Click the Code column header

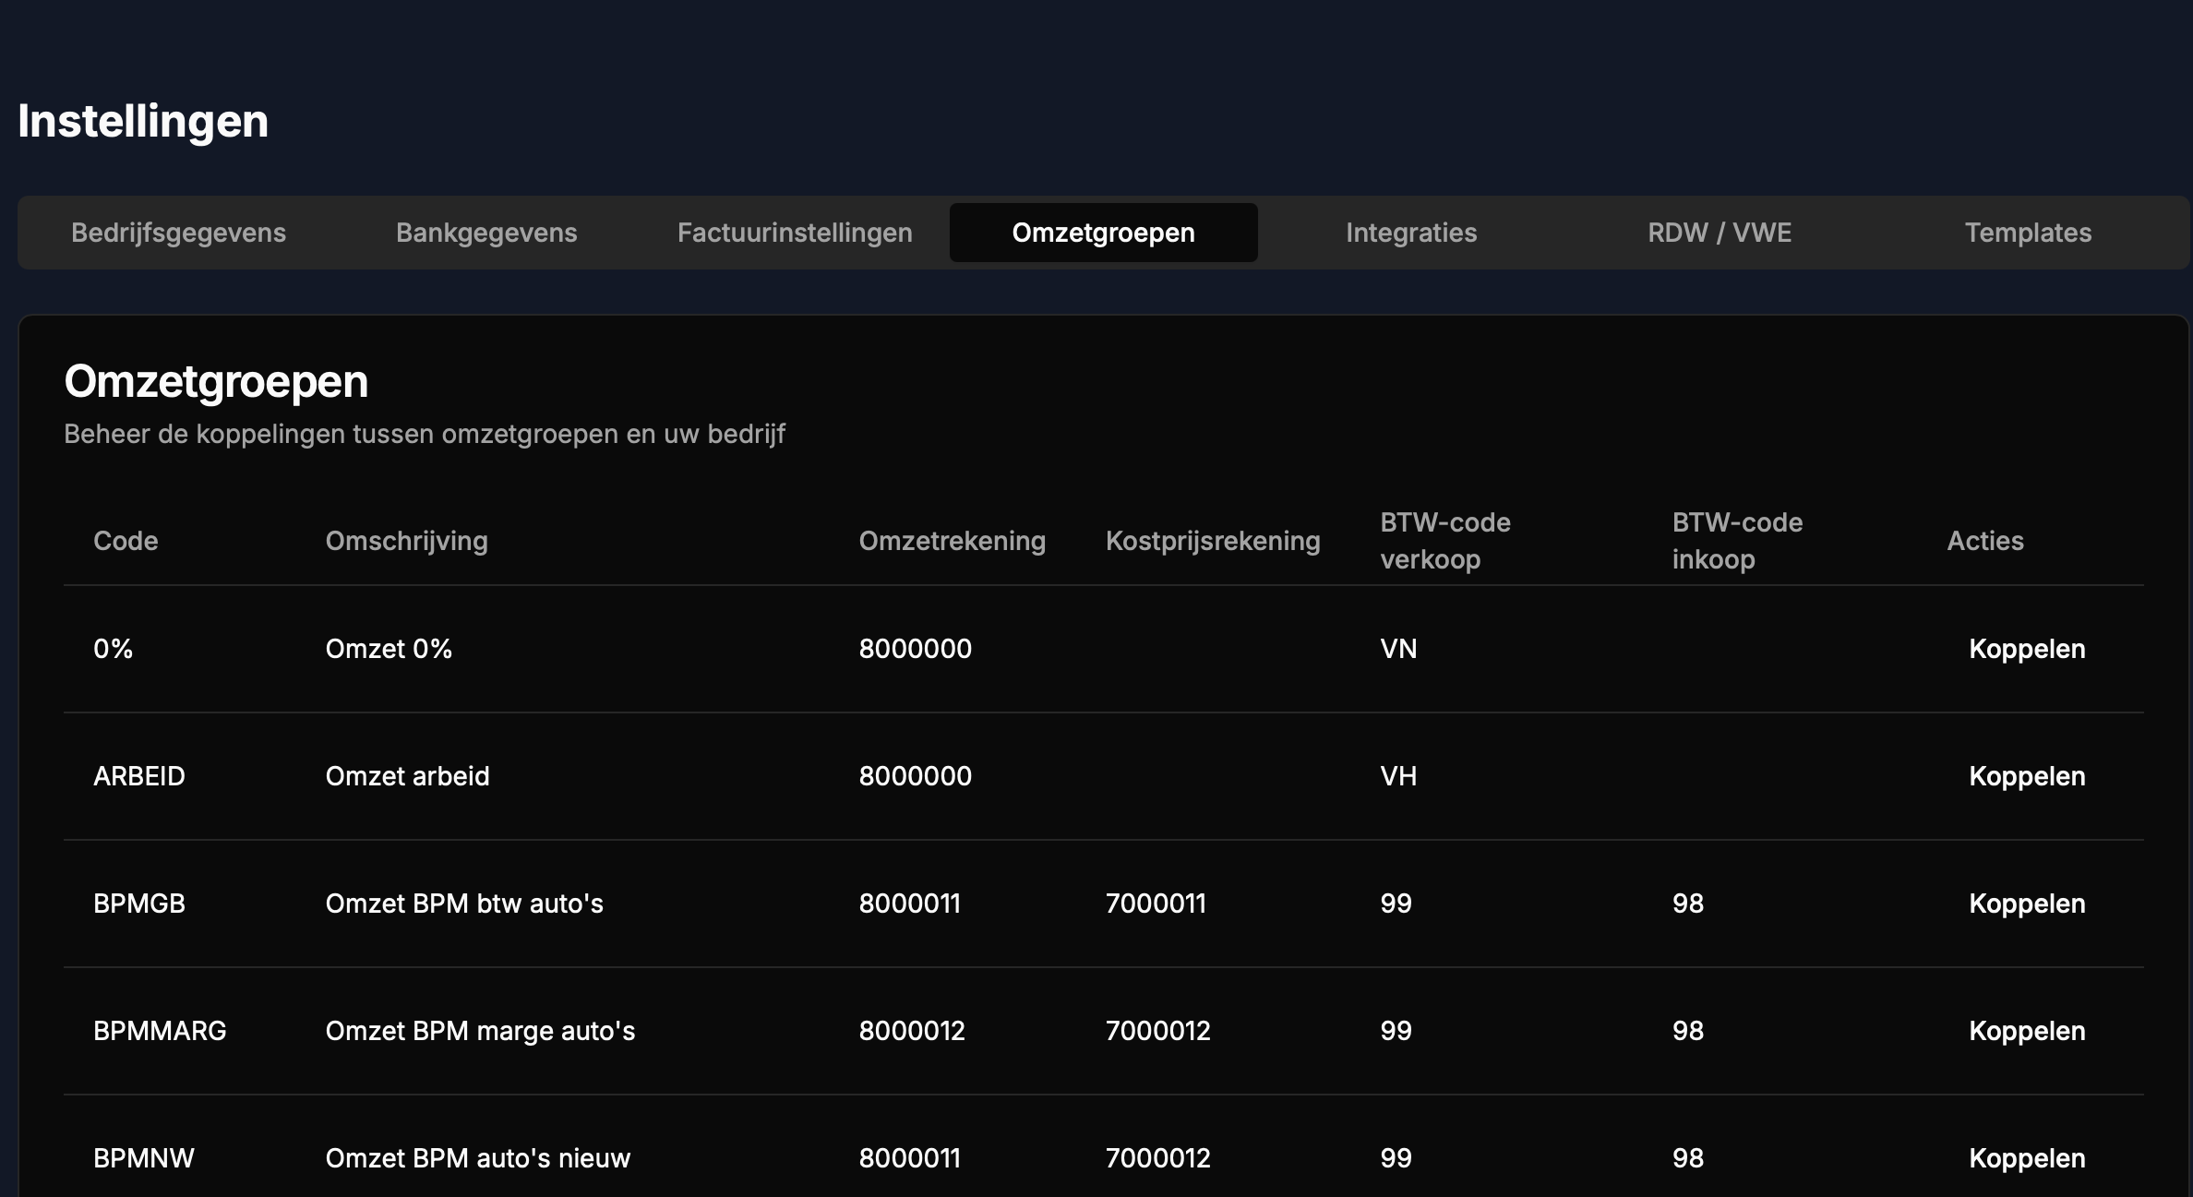coord(126,541)
